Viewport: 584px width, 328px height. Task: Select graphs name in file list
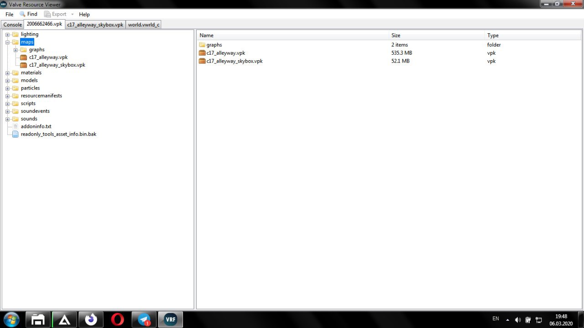click(x=214, y=45)
